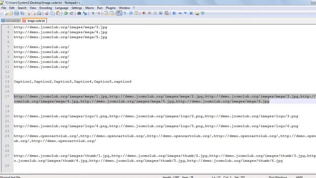Screen dimensions: 316x178
Task: Save the file with the Save icon
Action: 16,13
